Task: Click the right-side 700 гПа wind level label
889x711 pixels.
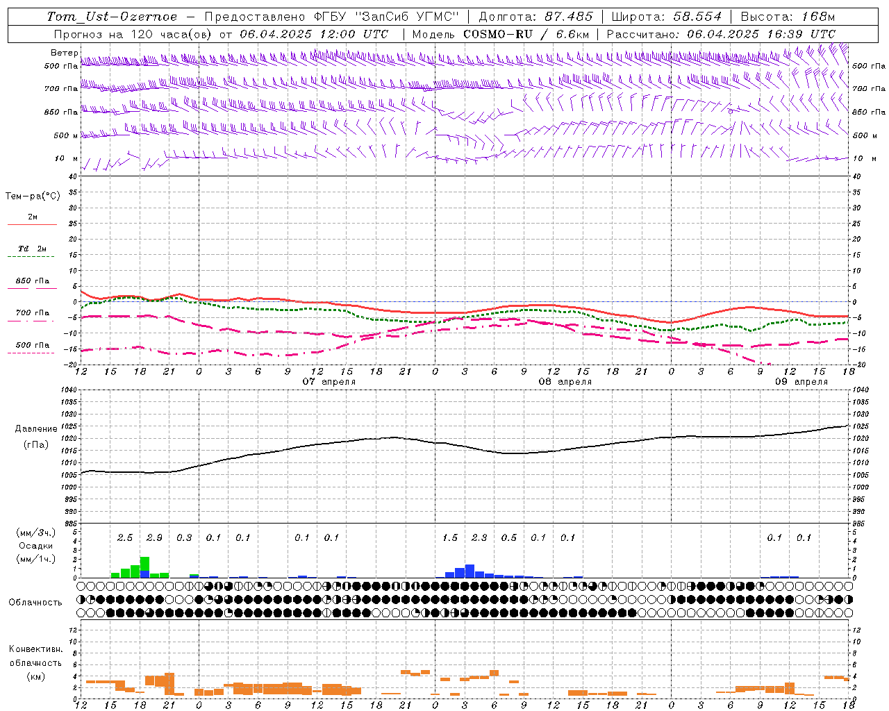Action: tap(869, 89)
